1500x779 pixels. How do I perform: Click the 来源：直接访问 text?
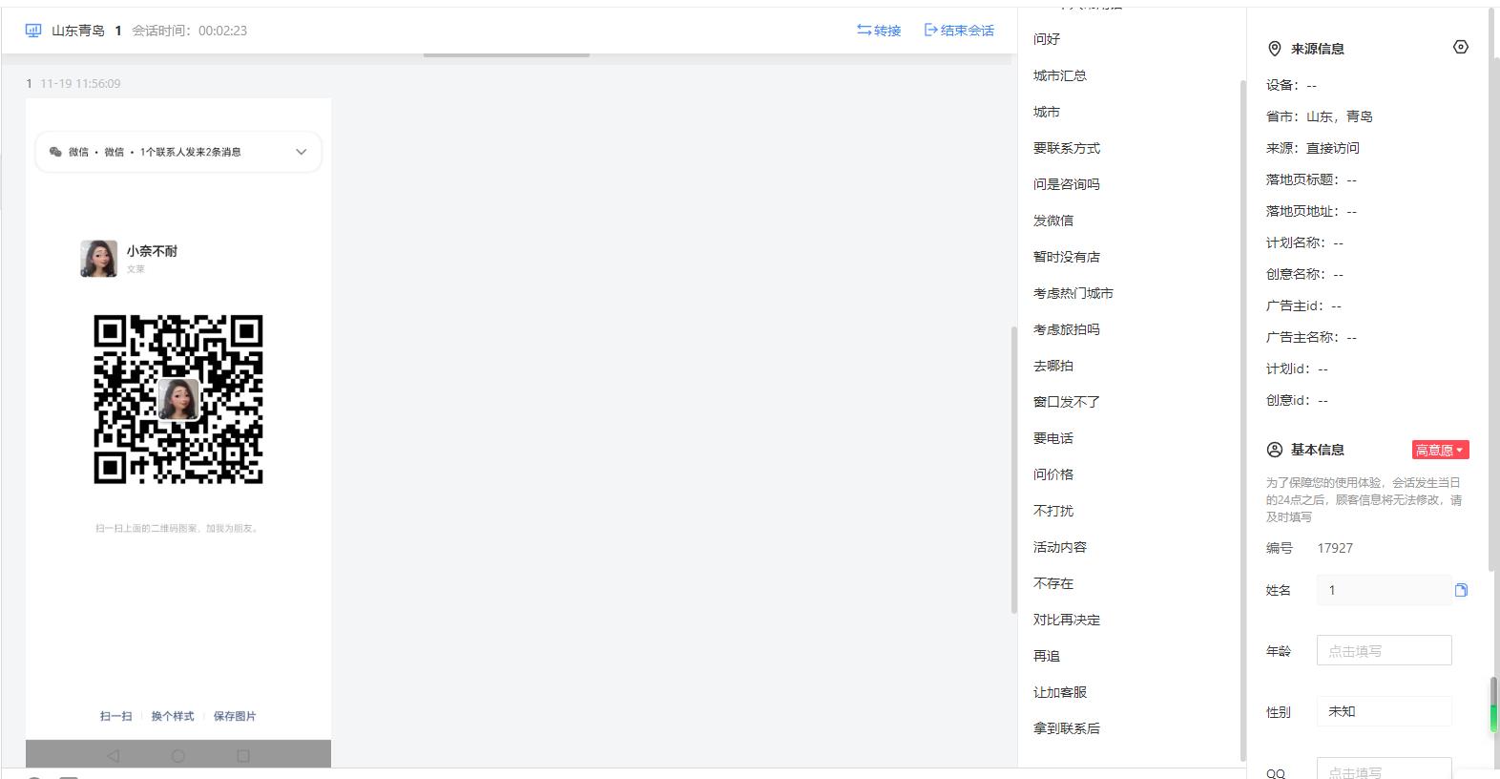(x=1313, y=148)
